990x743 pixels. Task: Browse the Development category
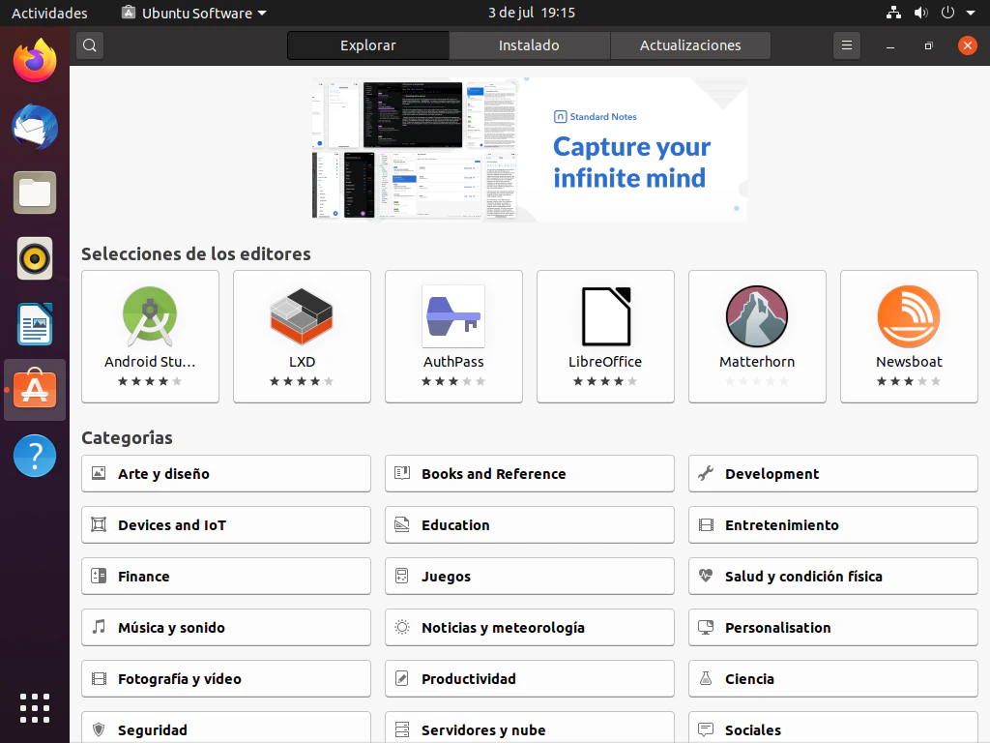(x=832, y=474)
